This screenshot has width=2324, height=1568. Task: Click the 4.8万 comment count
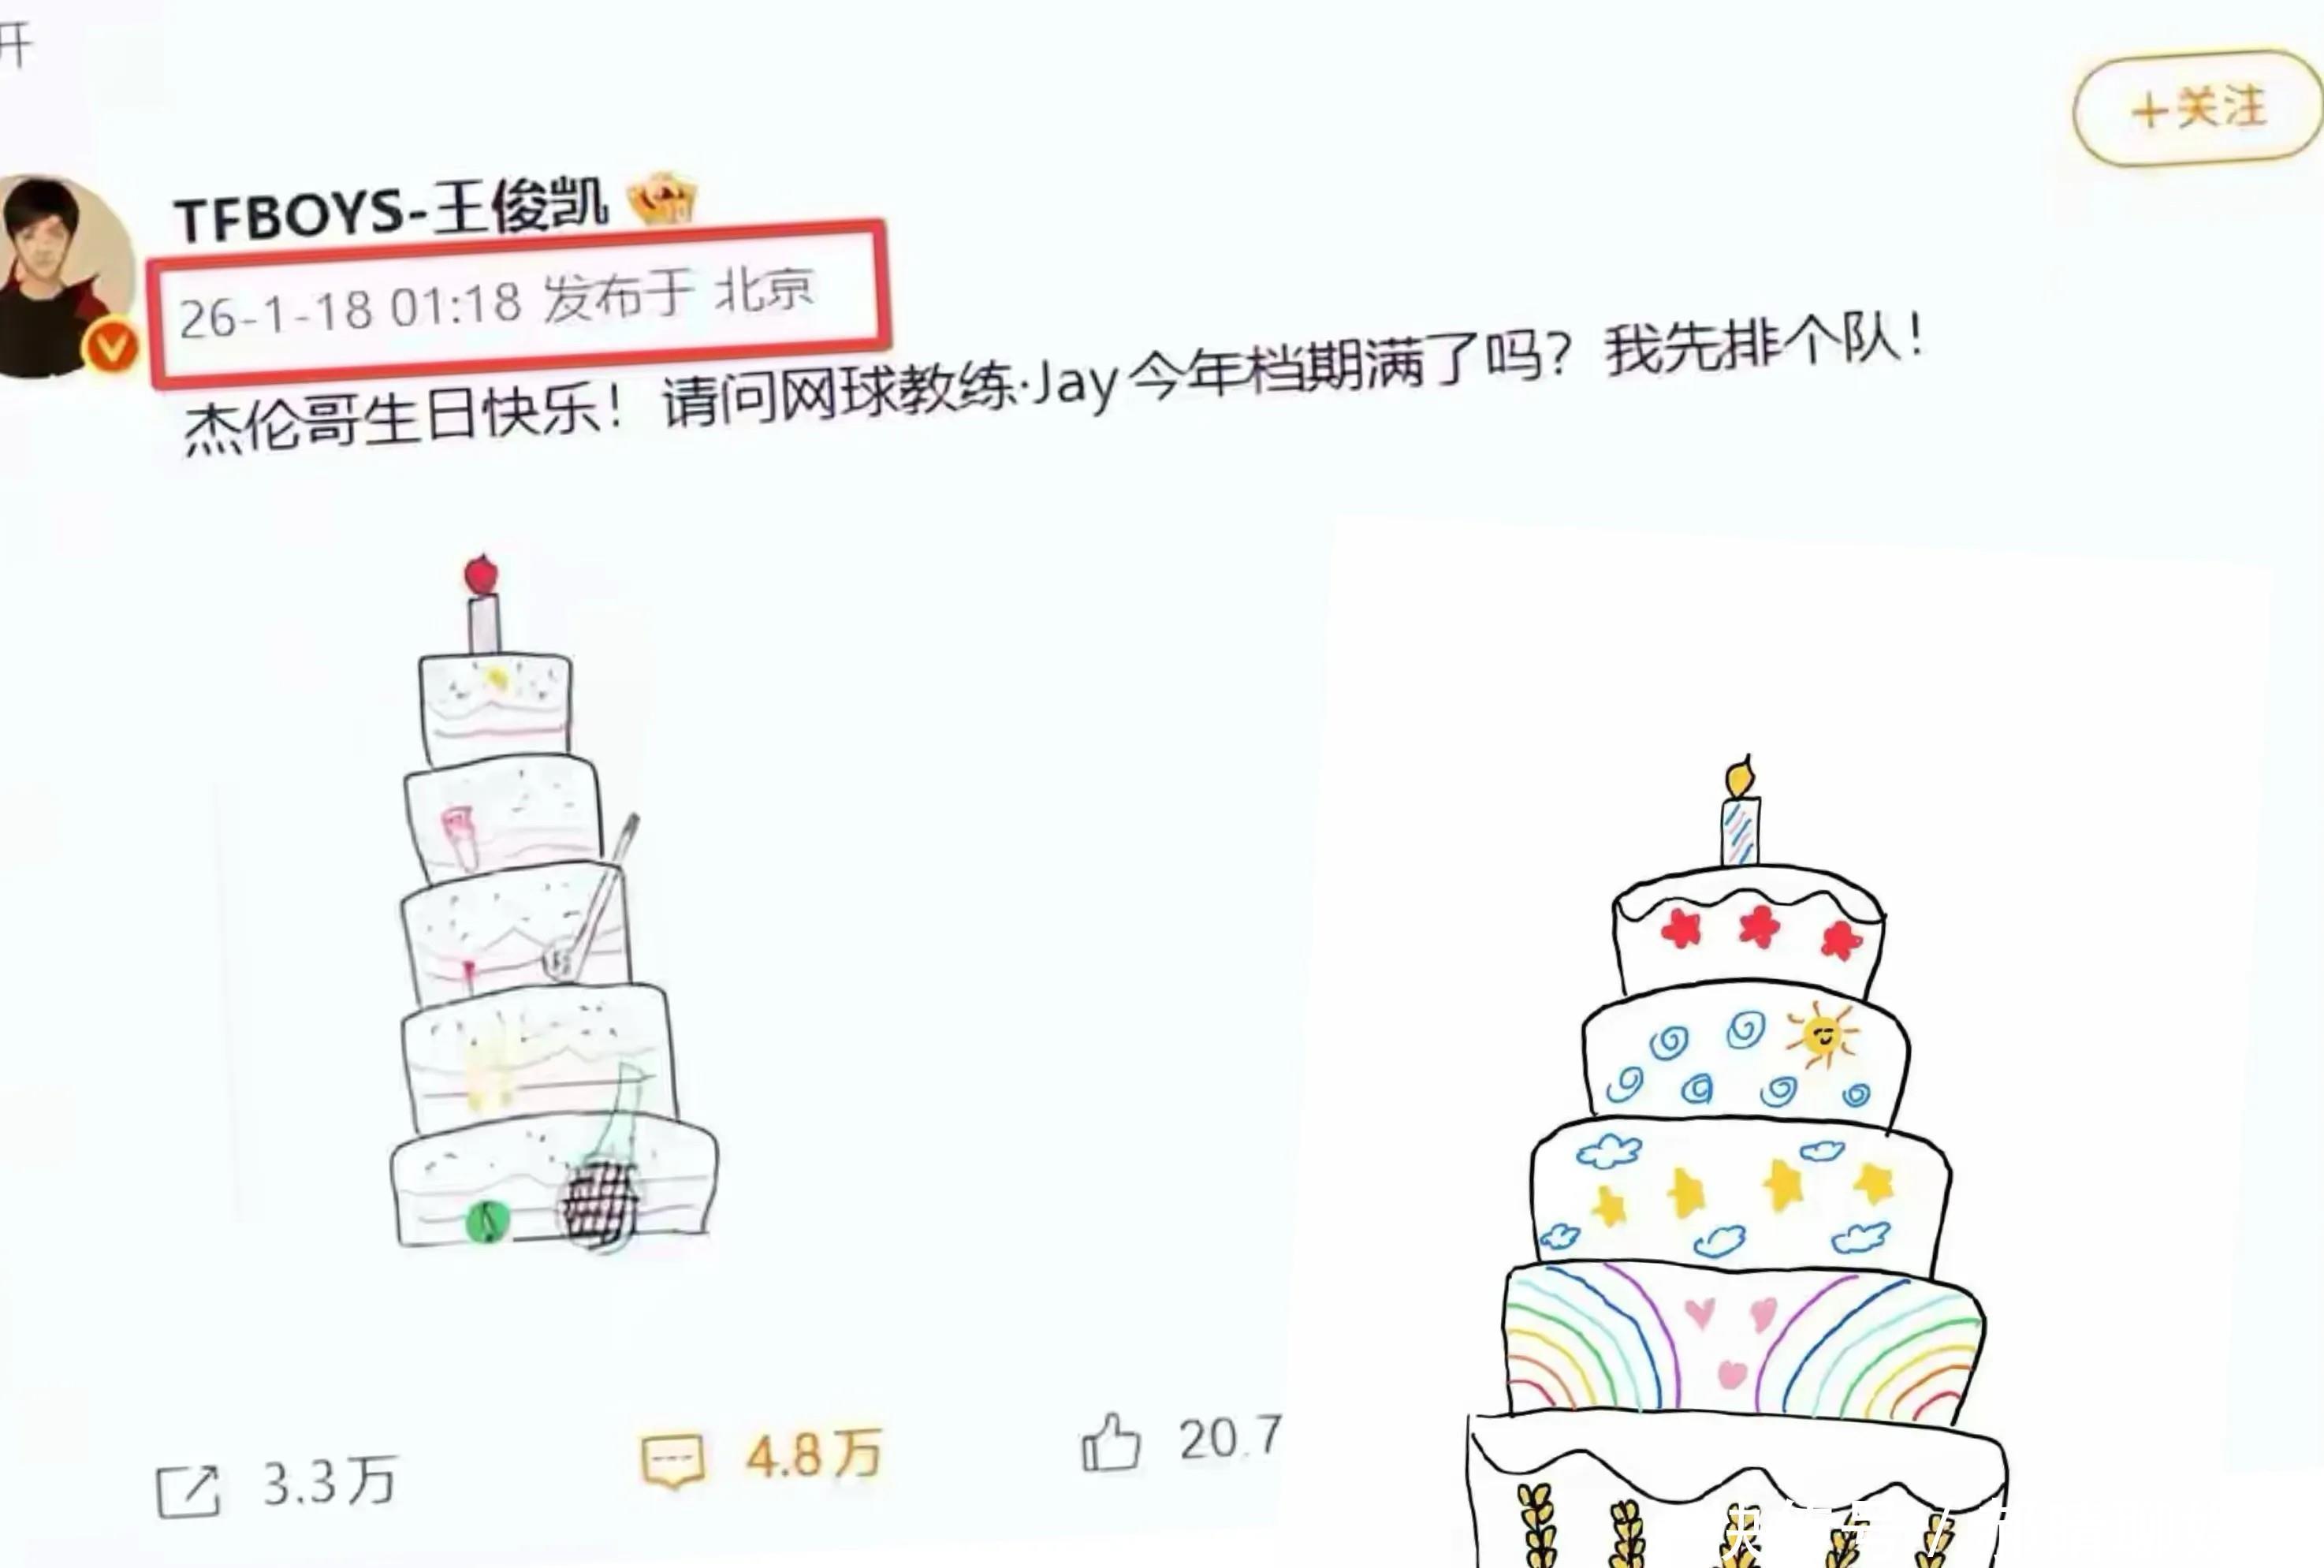814,1454
